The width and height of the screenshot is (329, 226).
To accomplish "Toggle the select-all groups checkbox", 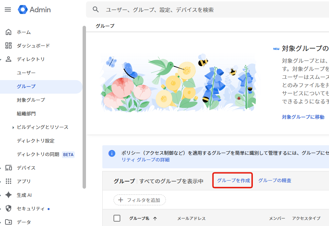I will tap(117, 218).
